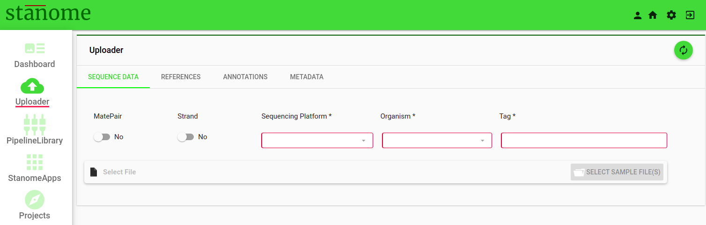Open the StanomeApps grid icon
The image size is (706, 225).
35,162
